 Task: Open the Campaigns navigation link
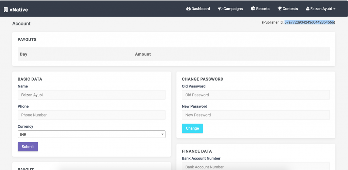(230, 9)
